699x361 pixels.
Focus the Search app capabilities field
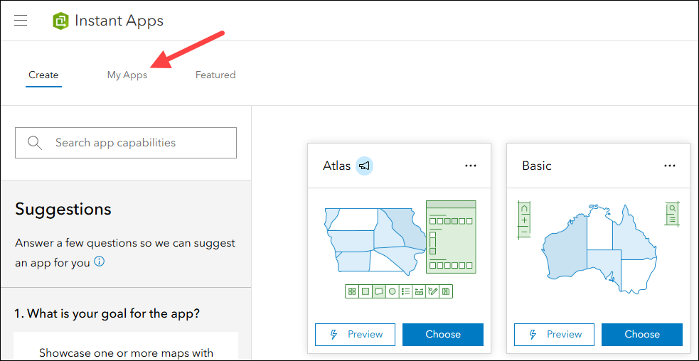pyautogui.click(x=135, y=143)
